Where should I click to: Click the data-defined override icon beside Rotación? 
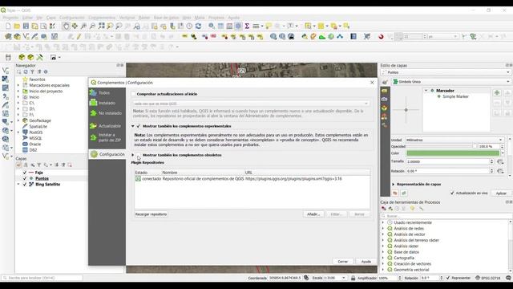500,171
